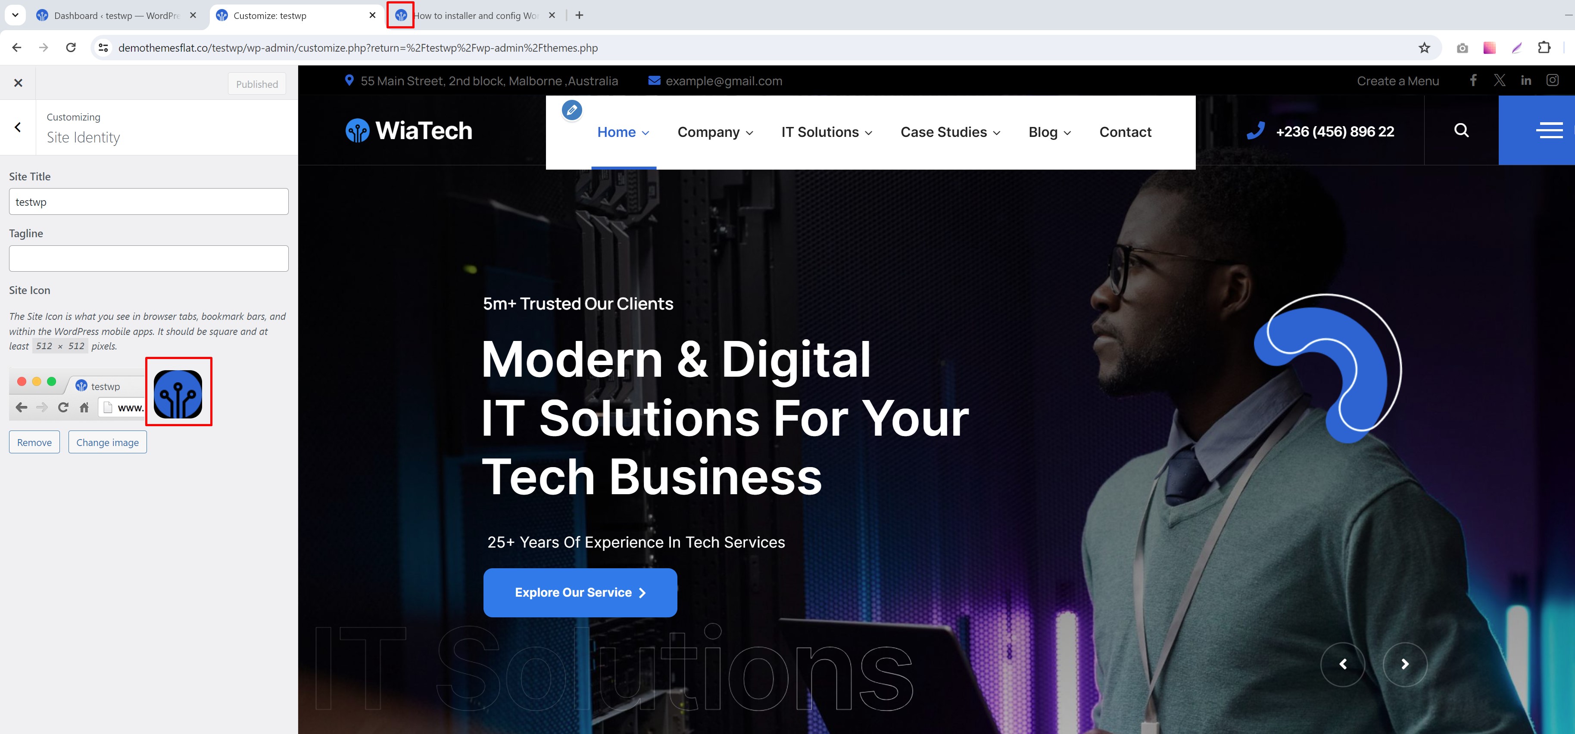This screenshot has width=1575, height=734.
Task: Click the Remove site icon button
Action: coord(34,442)
